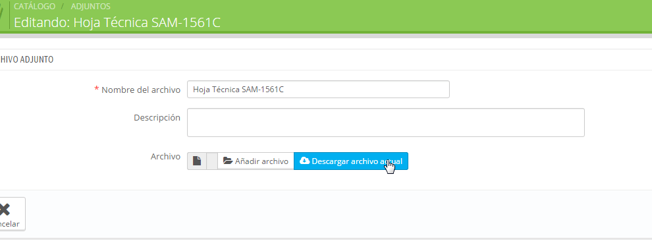Image resolution: width=652 pixels, height=249 pixels.
Task: Click the Archivo label
Action: (165, 157)
